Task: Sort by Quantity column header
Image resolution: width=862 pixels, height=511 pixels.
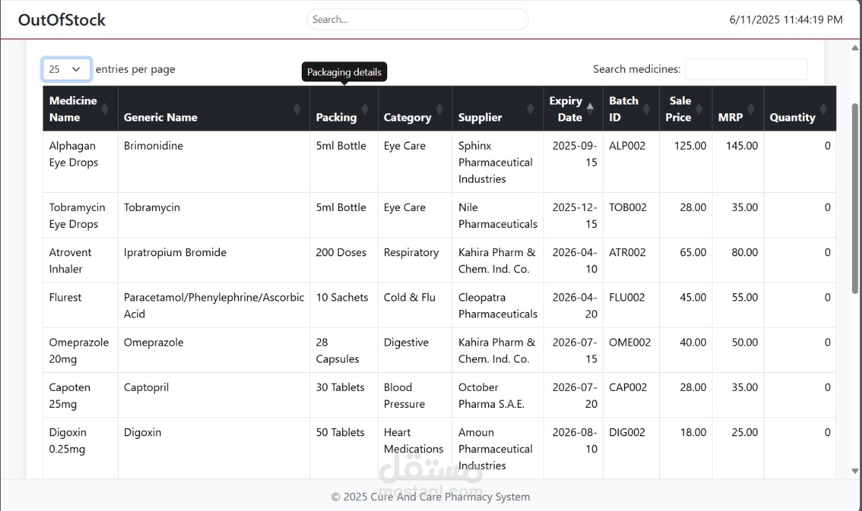Action: click(x=800, y=109)
